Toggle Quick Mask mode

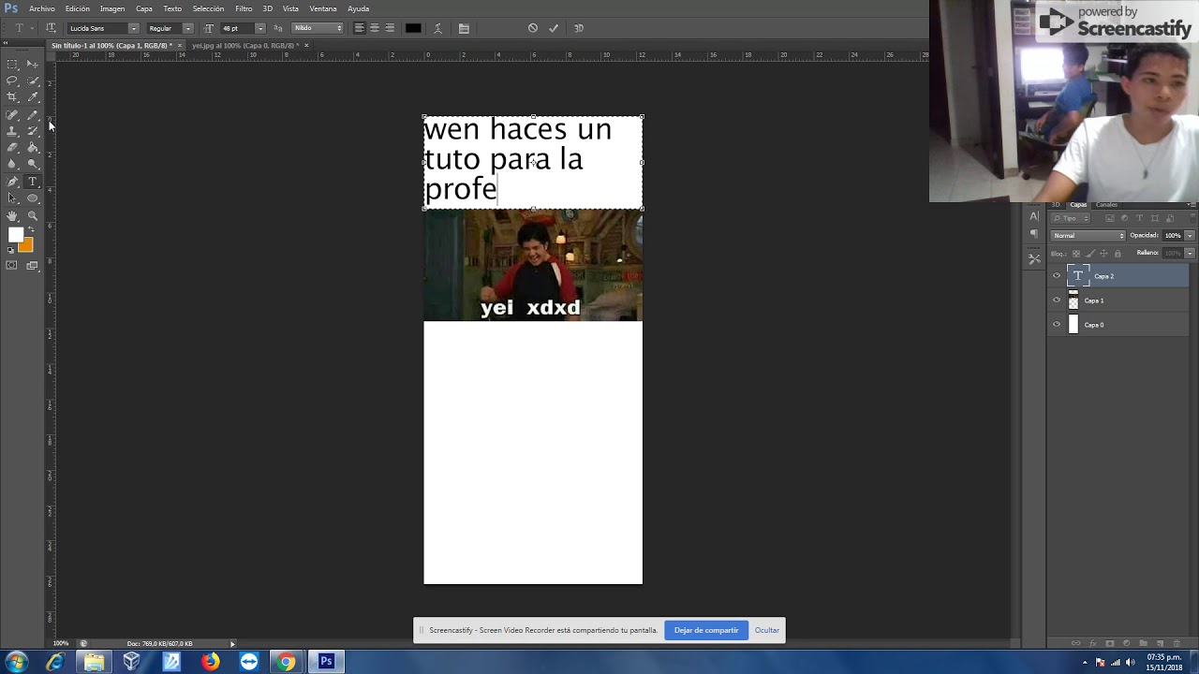(x=12, y=266)
